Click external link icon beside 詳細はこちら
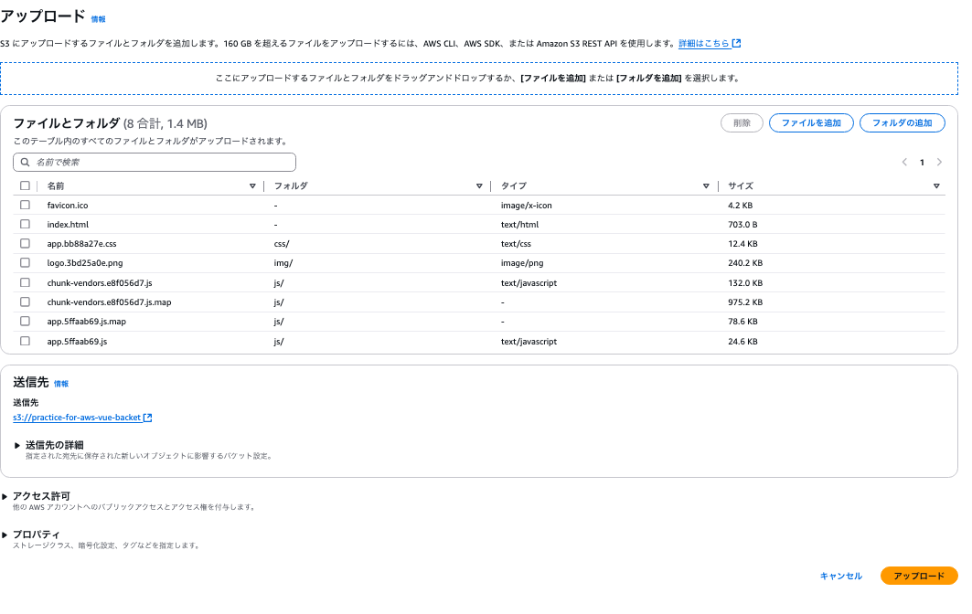 coord(738,42)
